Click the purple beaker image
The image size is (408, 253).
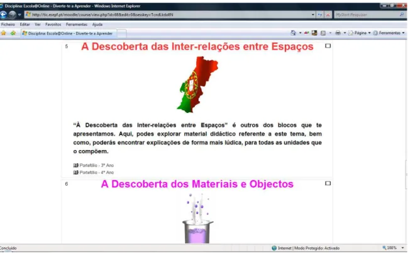point(197,218)
